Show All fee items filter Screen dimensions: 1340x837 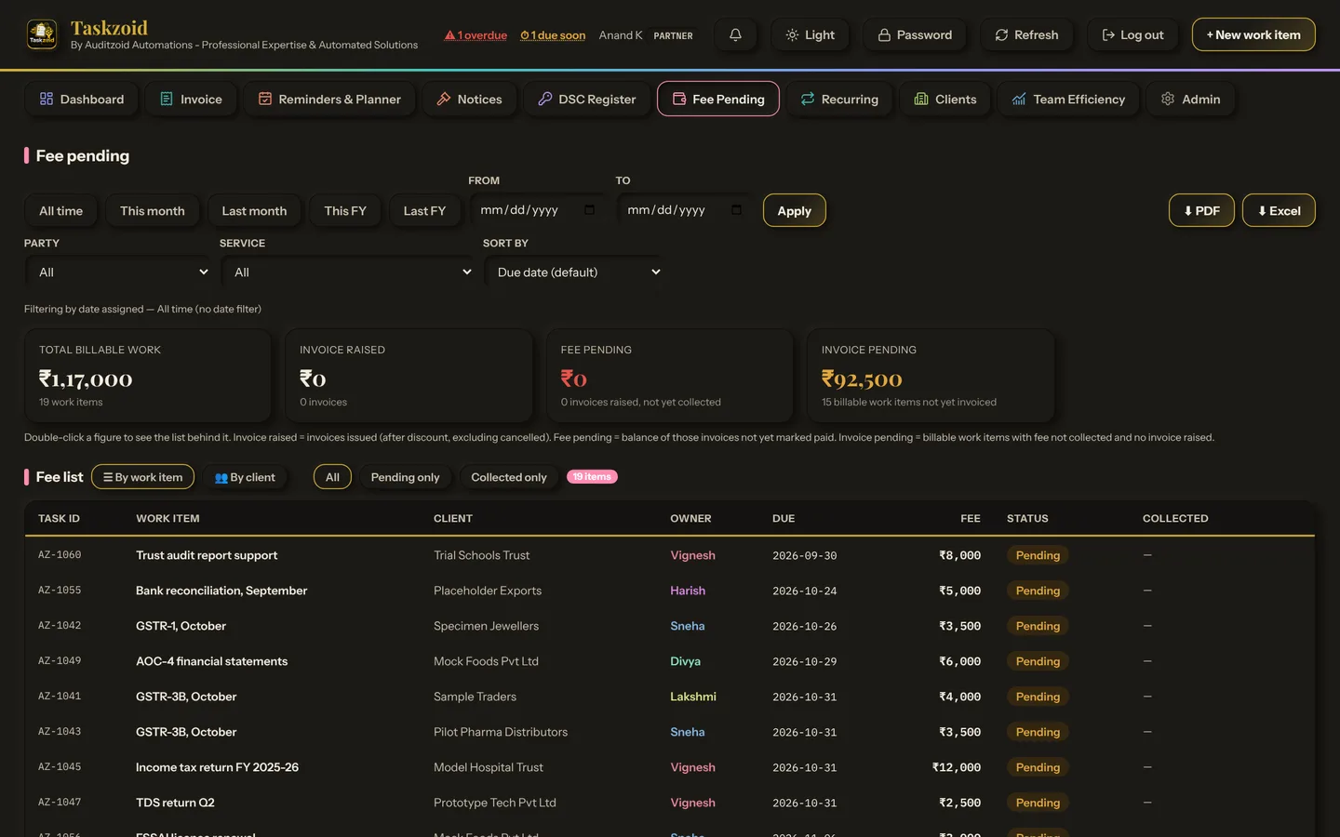coord(332,477)
